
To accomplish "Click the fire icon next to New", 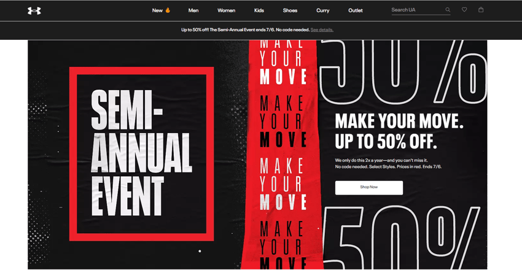I will [x=168, y=10].
